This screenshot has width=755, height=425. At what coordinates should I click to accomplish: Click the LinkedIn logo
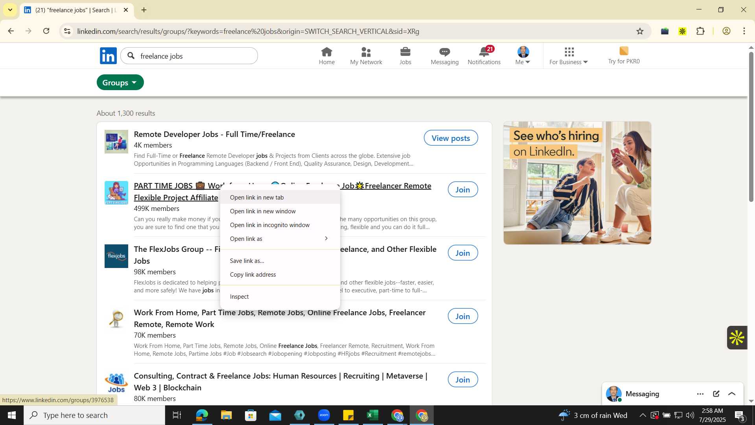tap(108, 56)
